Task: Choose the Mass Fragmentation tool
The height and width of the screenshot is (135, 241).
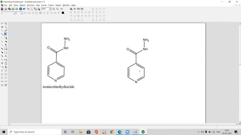Action: click(x=6, y=27)
